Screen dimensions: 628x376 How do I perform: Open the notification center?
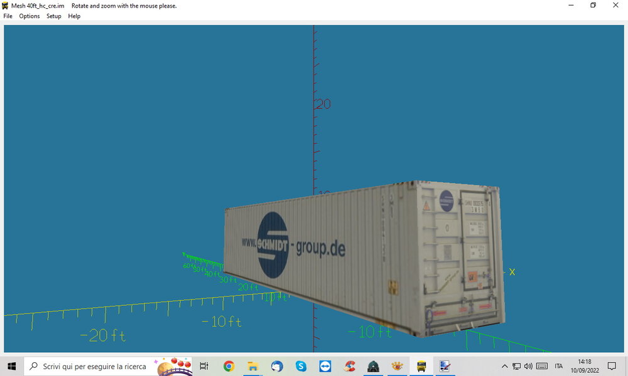(x=612, y=366)
